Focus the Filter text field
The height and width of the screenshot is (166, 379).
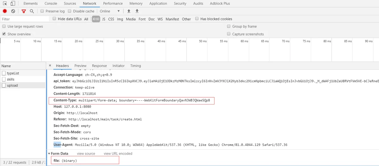pos(25,19)
